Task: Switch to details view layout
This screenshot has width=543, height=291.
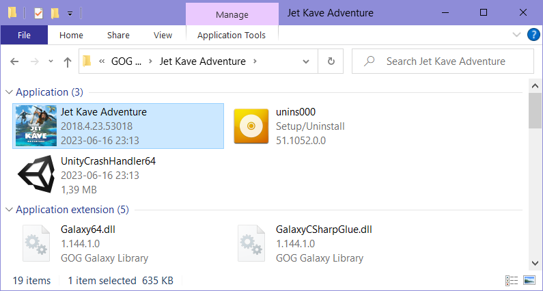Action: (512, 280)
